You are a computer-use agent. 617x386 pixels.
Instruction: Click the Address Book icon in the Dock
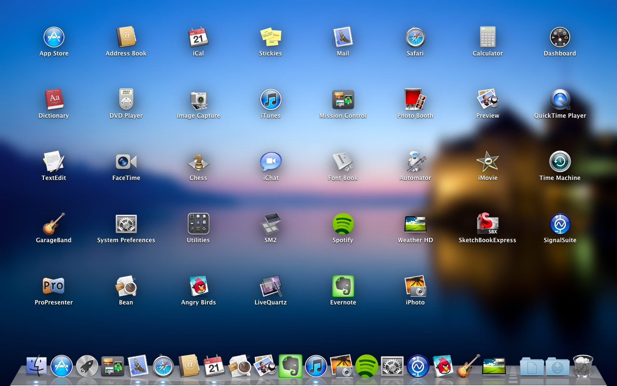coord(188,366)
